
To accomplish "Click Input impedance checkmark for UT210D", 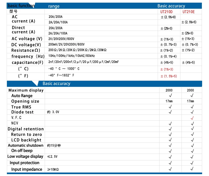I will 170,169.
